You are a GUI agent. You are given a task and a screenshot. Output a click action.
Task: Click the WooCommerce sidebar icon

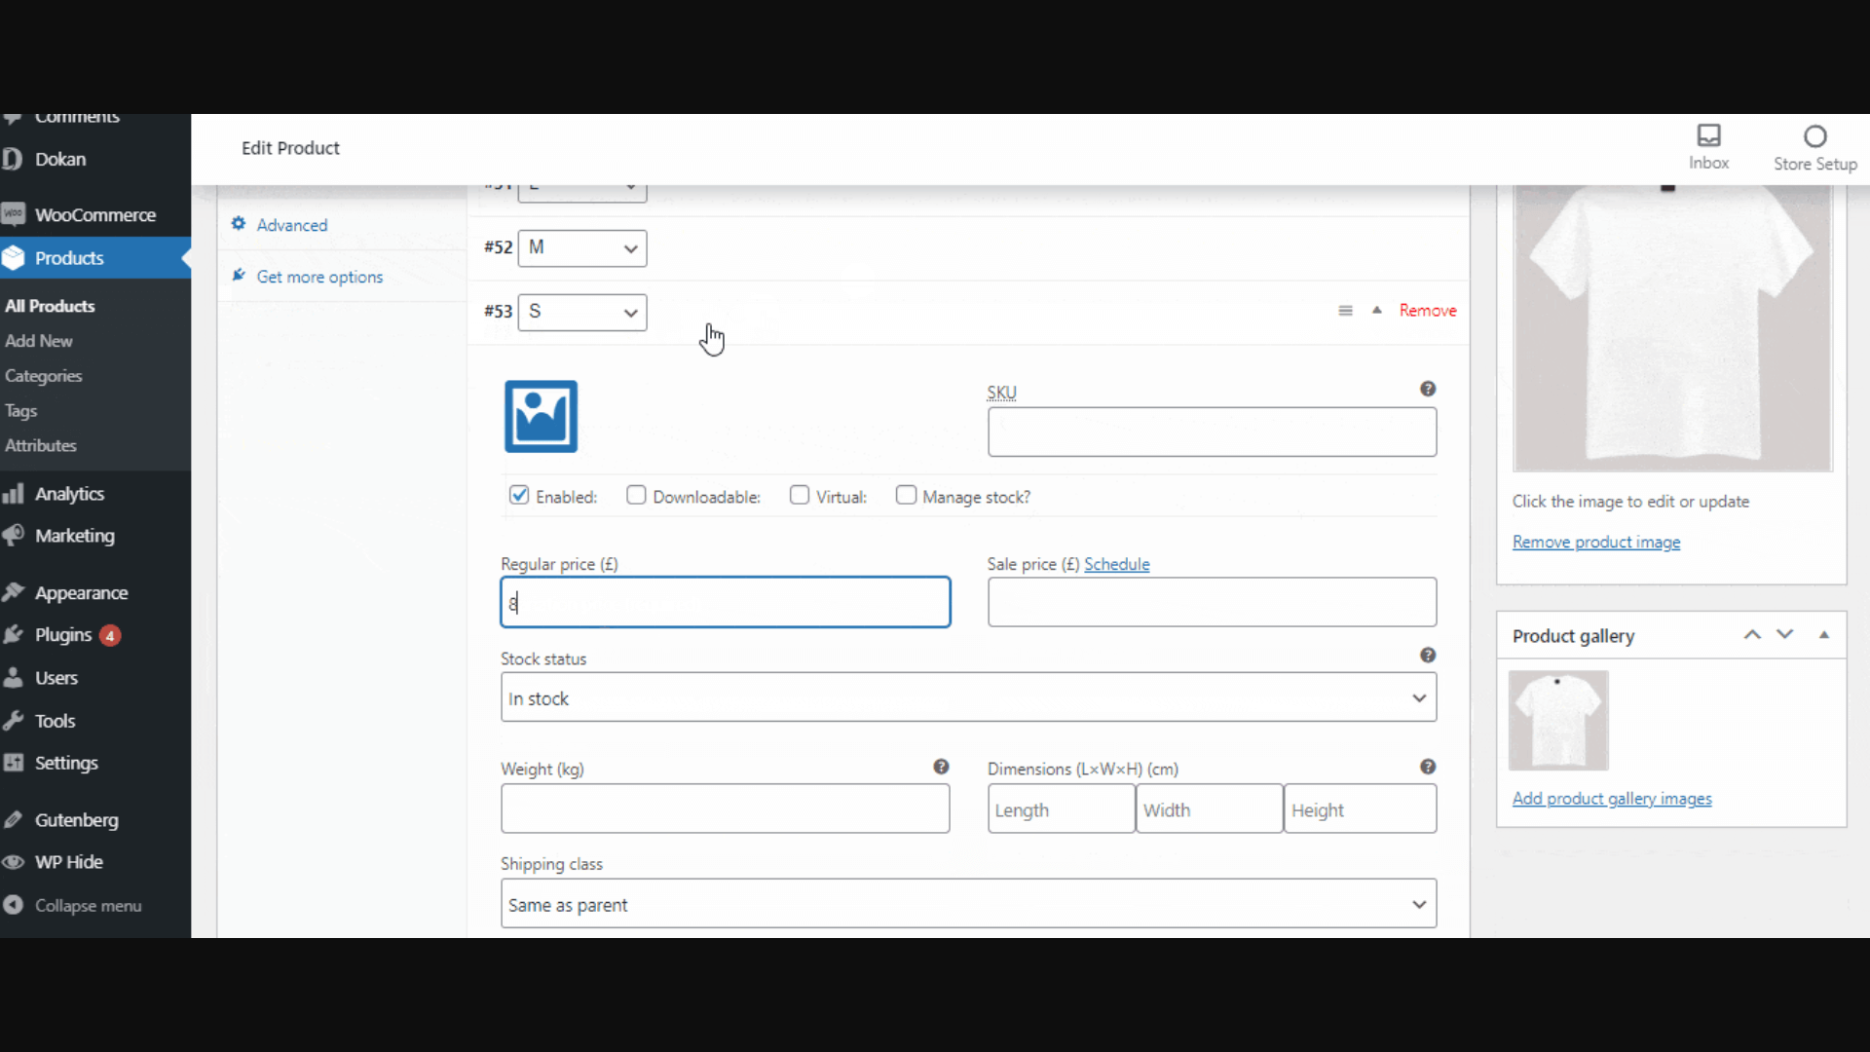click(13, 214)
